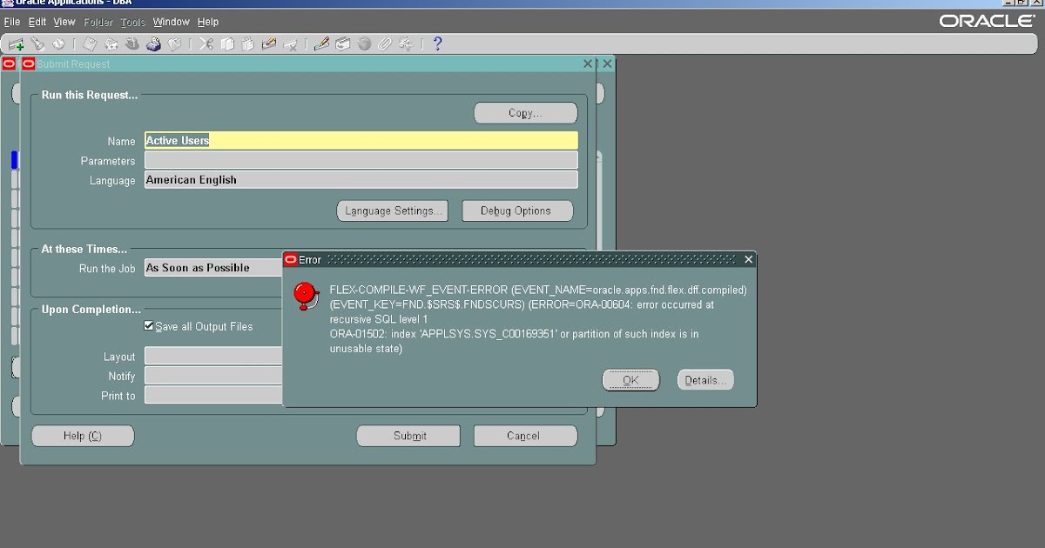This screenshot has width=1045, height=548.
Task: Close the Submit Request window
Action: click(588, 64)
